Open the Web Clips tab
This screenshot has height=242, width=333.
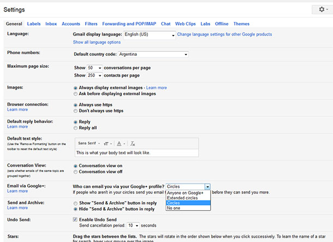186,24
